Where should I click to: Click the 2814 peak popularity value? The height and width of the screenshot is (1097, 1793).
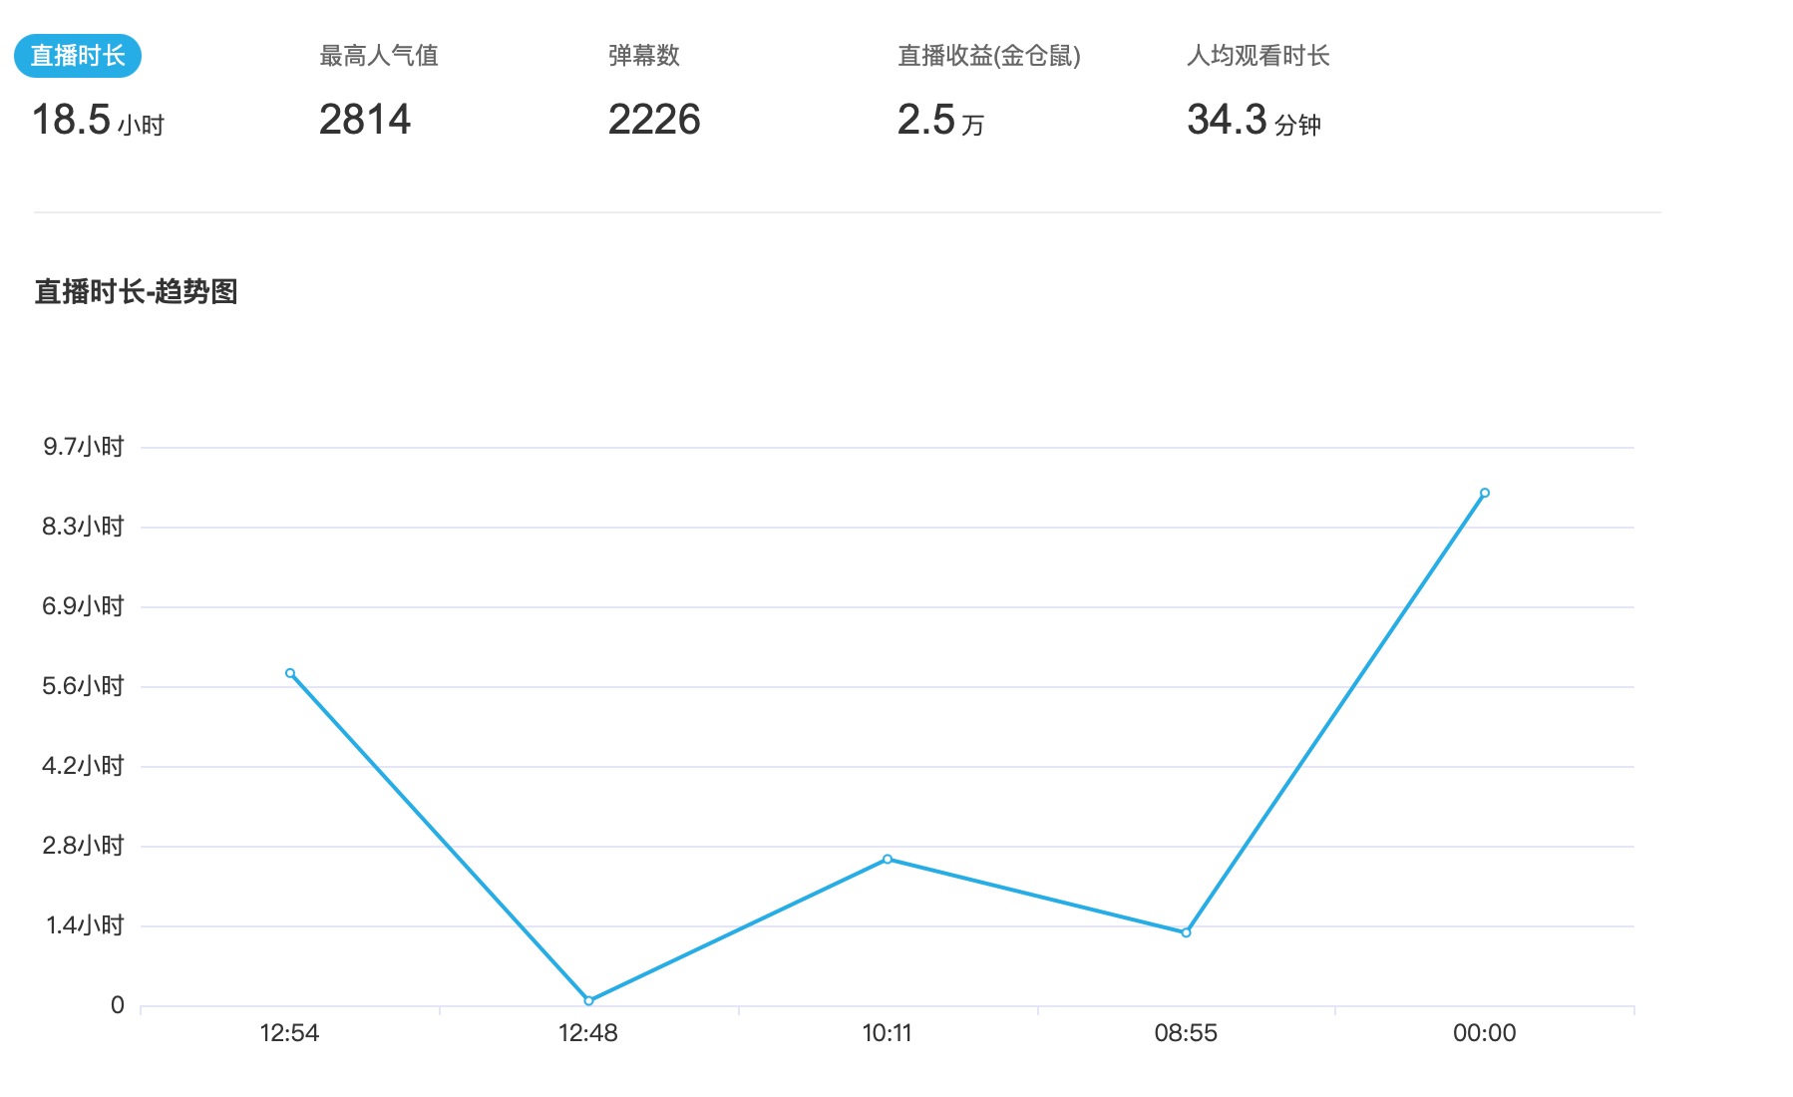[x=365, y=121]
